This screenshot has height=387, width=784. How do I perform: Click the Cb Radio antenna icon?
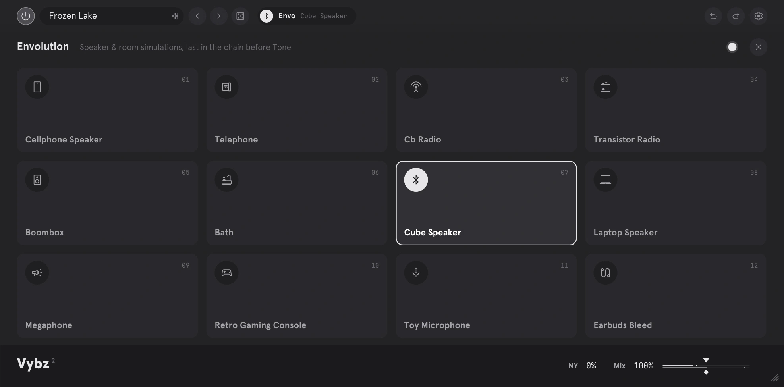click(x=416, y=87)
